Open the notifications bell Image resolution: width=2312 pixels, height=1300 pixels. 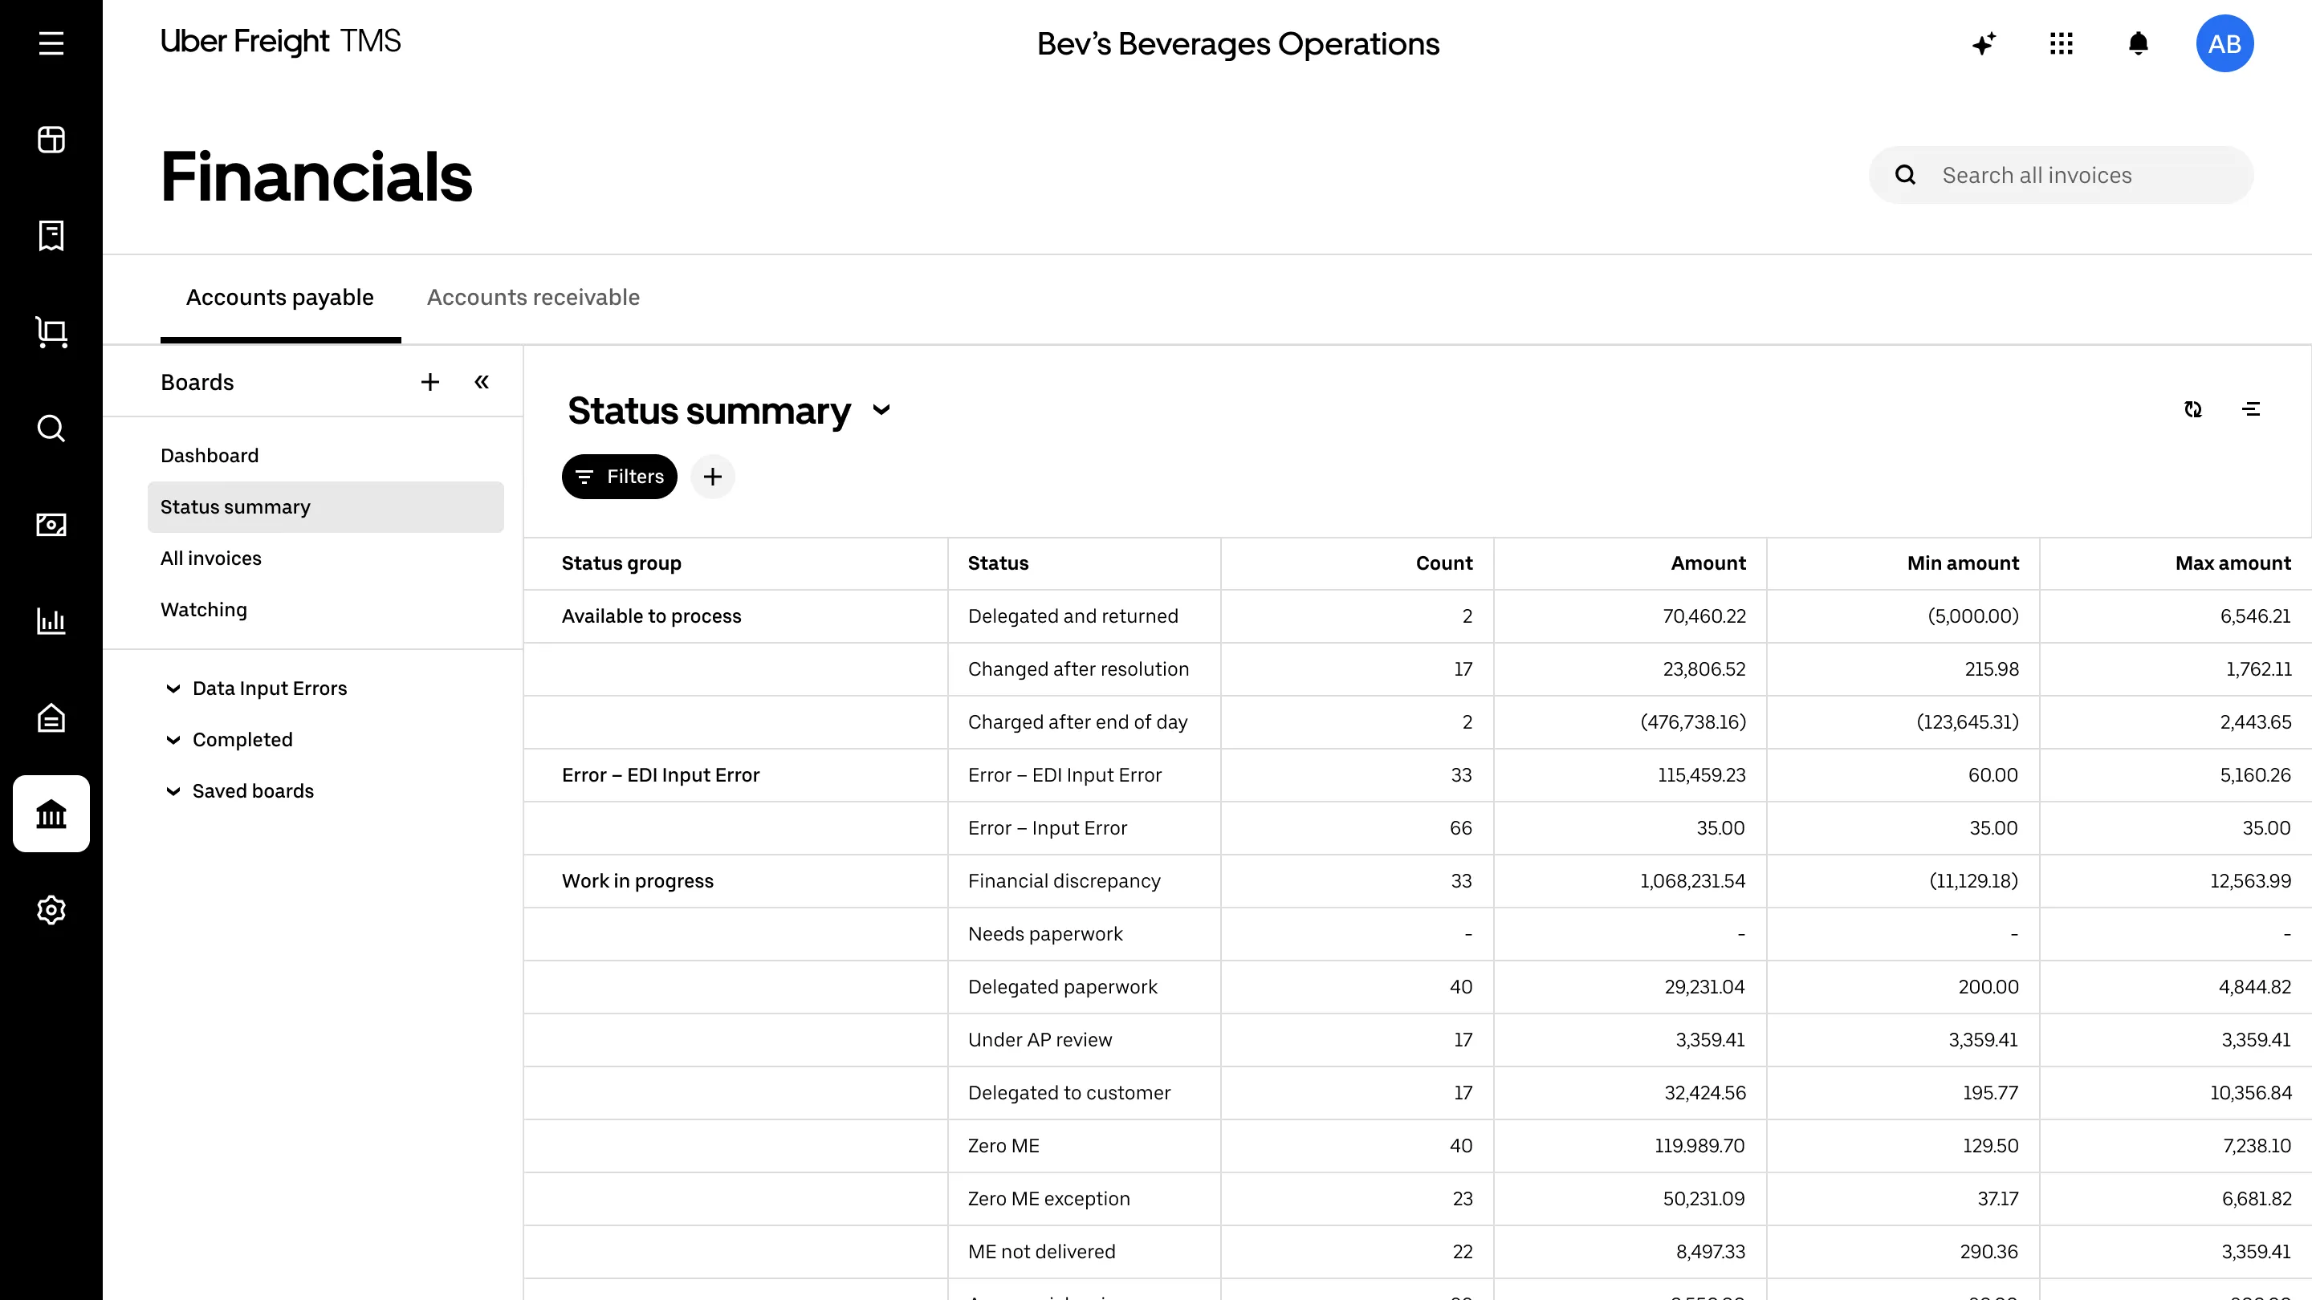click(2139, 43)
